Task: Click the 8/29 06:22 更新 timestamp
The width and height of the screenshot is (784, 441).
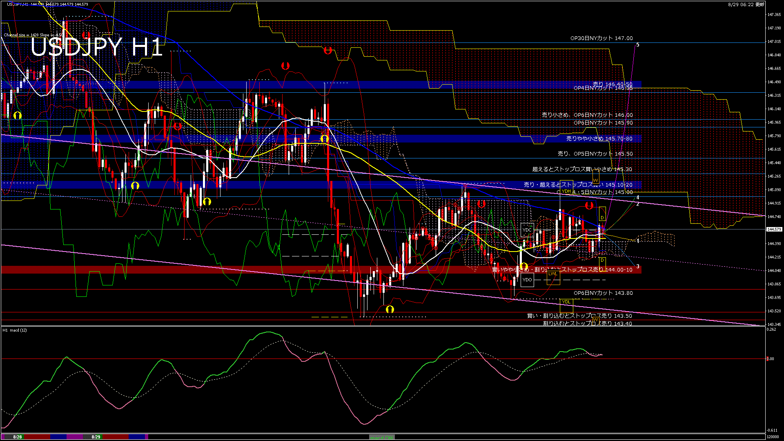Action: pyautogui.click(x=746, y=4)
